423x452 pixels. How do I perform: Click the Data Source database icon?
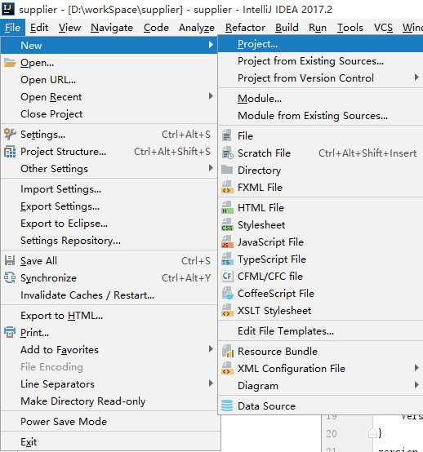[x=227, y=405]
